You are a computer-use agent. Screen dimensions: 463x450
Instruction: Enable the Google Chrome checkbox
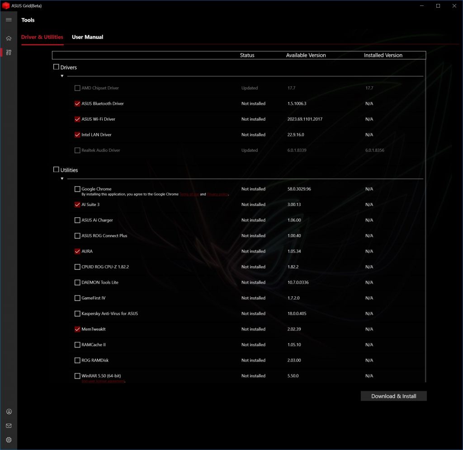click(77, 189)
